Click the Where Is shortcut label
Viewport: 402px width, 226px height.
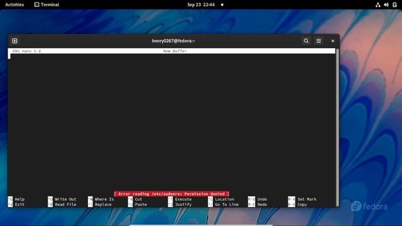104,199
